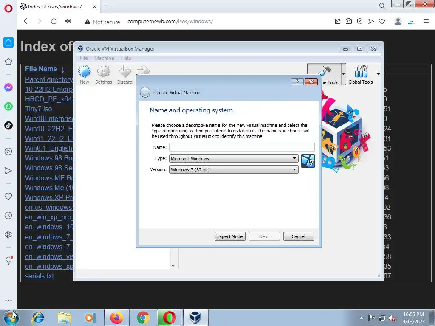Click the profile account icon in Opera

click(x=398, y=21)
